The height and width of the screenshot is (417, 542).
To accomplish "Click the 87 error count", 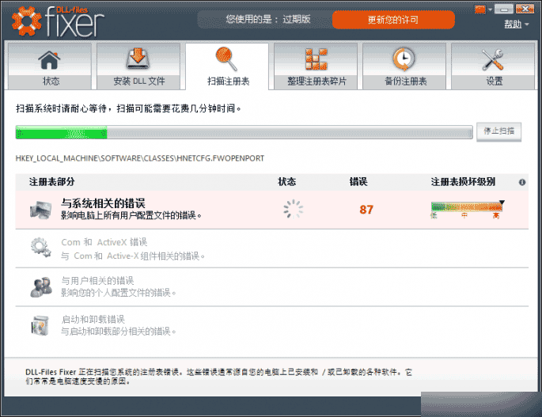I will point(366,210).
